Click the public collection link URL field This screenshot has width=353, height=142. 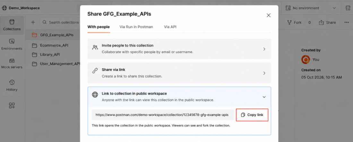click(x=162, y=115)
